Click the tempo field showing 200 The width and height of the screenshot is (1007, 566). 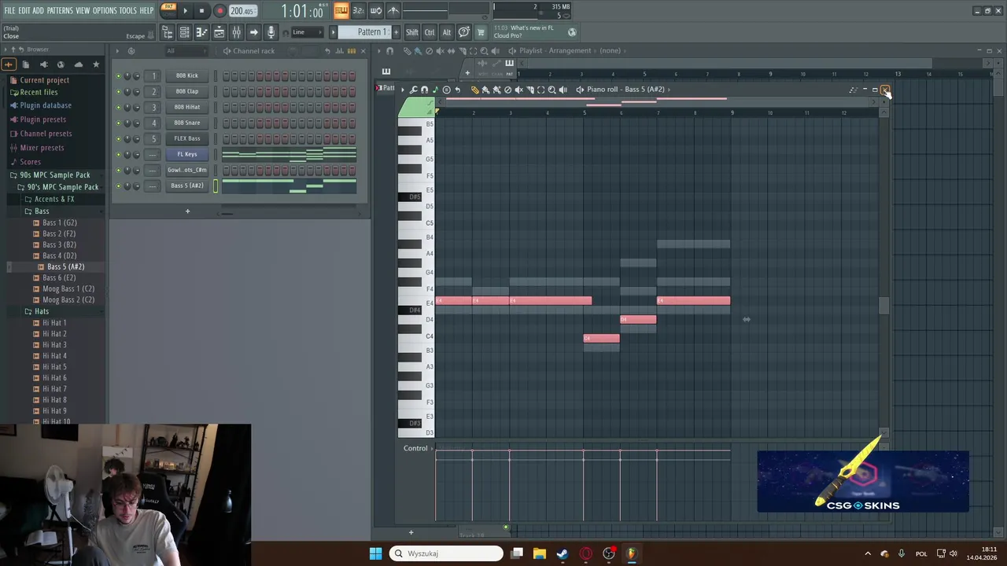[243, 11]
